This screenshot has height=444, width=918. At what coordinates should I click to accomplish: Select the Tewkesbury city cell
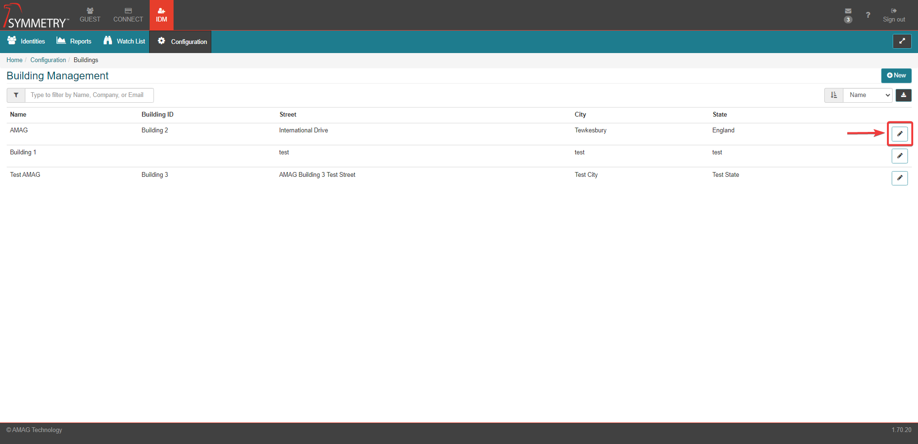[590, 130]
